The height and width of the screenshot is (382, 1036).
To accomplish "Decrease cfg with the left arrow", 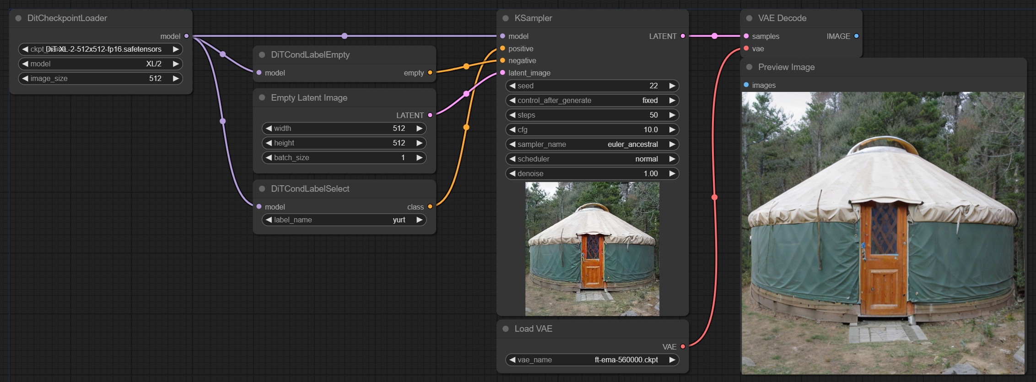I will [x=513, y=129].
